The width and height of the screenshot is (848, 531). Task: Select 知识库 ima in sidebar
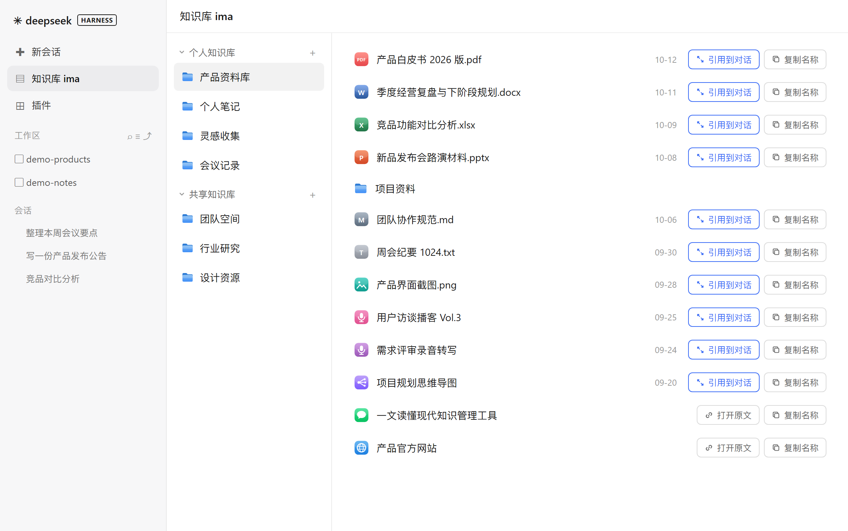83,79
